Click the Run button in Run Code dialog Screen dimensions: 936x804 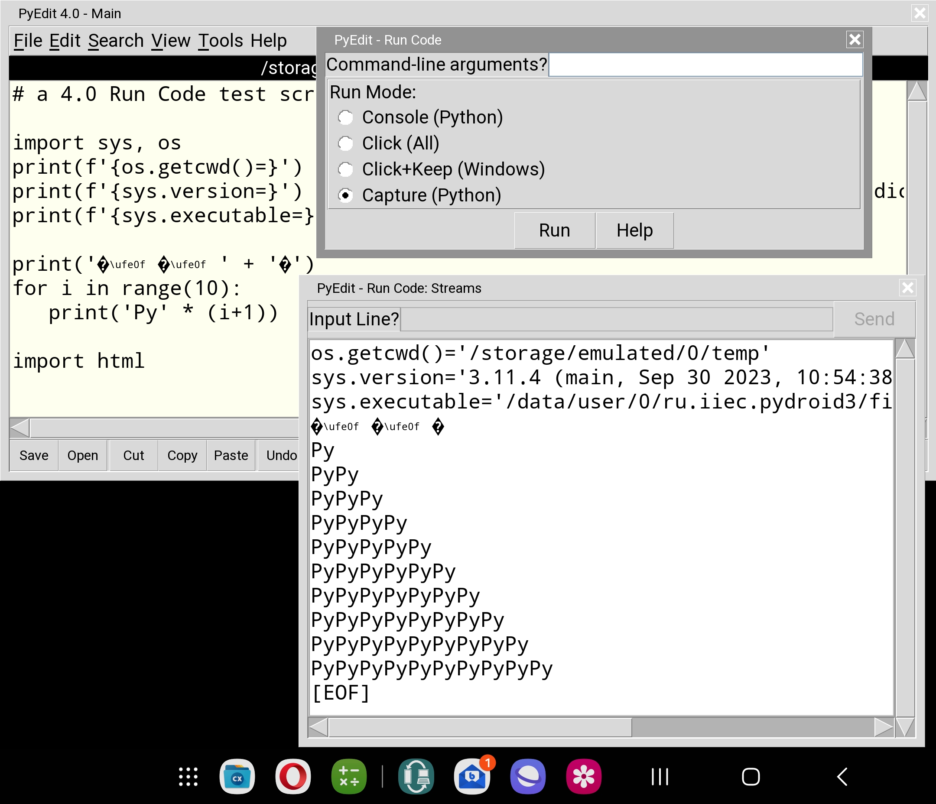555,231
